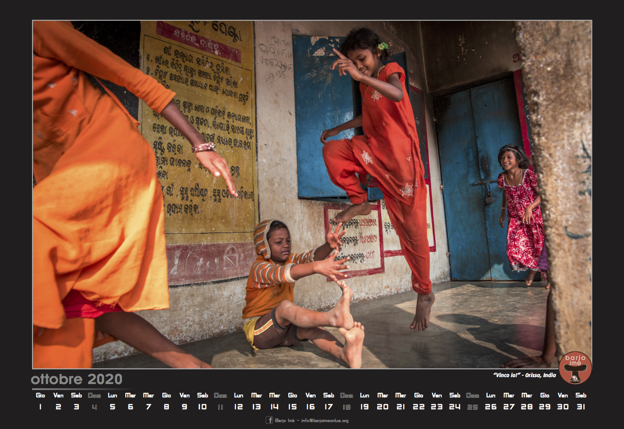Select Sunday 18 on the calendar
This screenshot has width=624, height=429.
click(346, 407)
